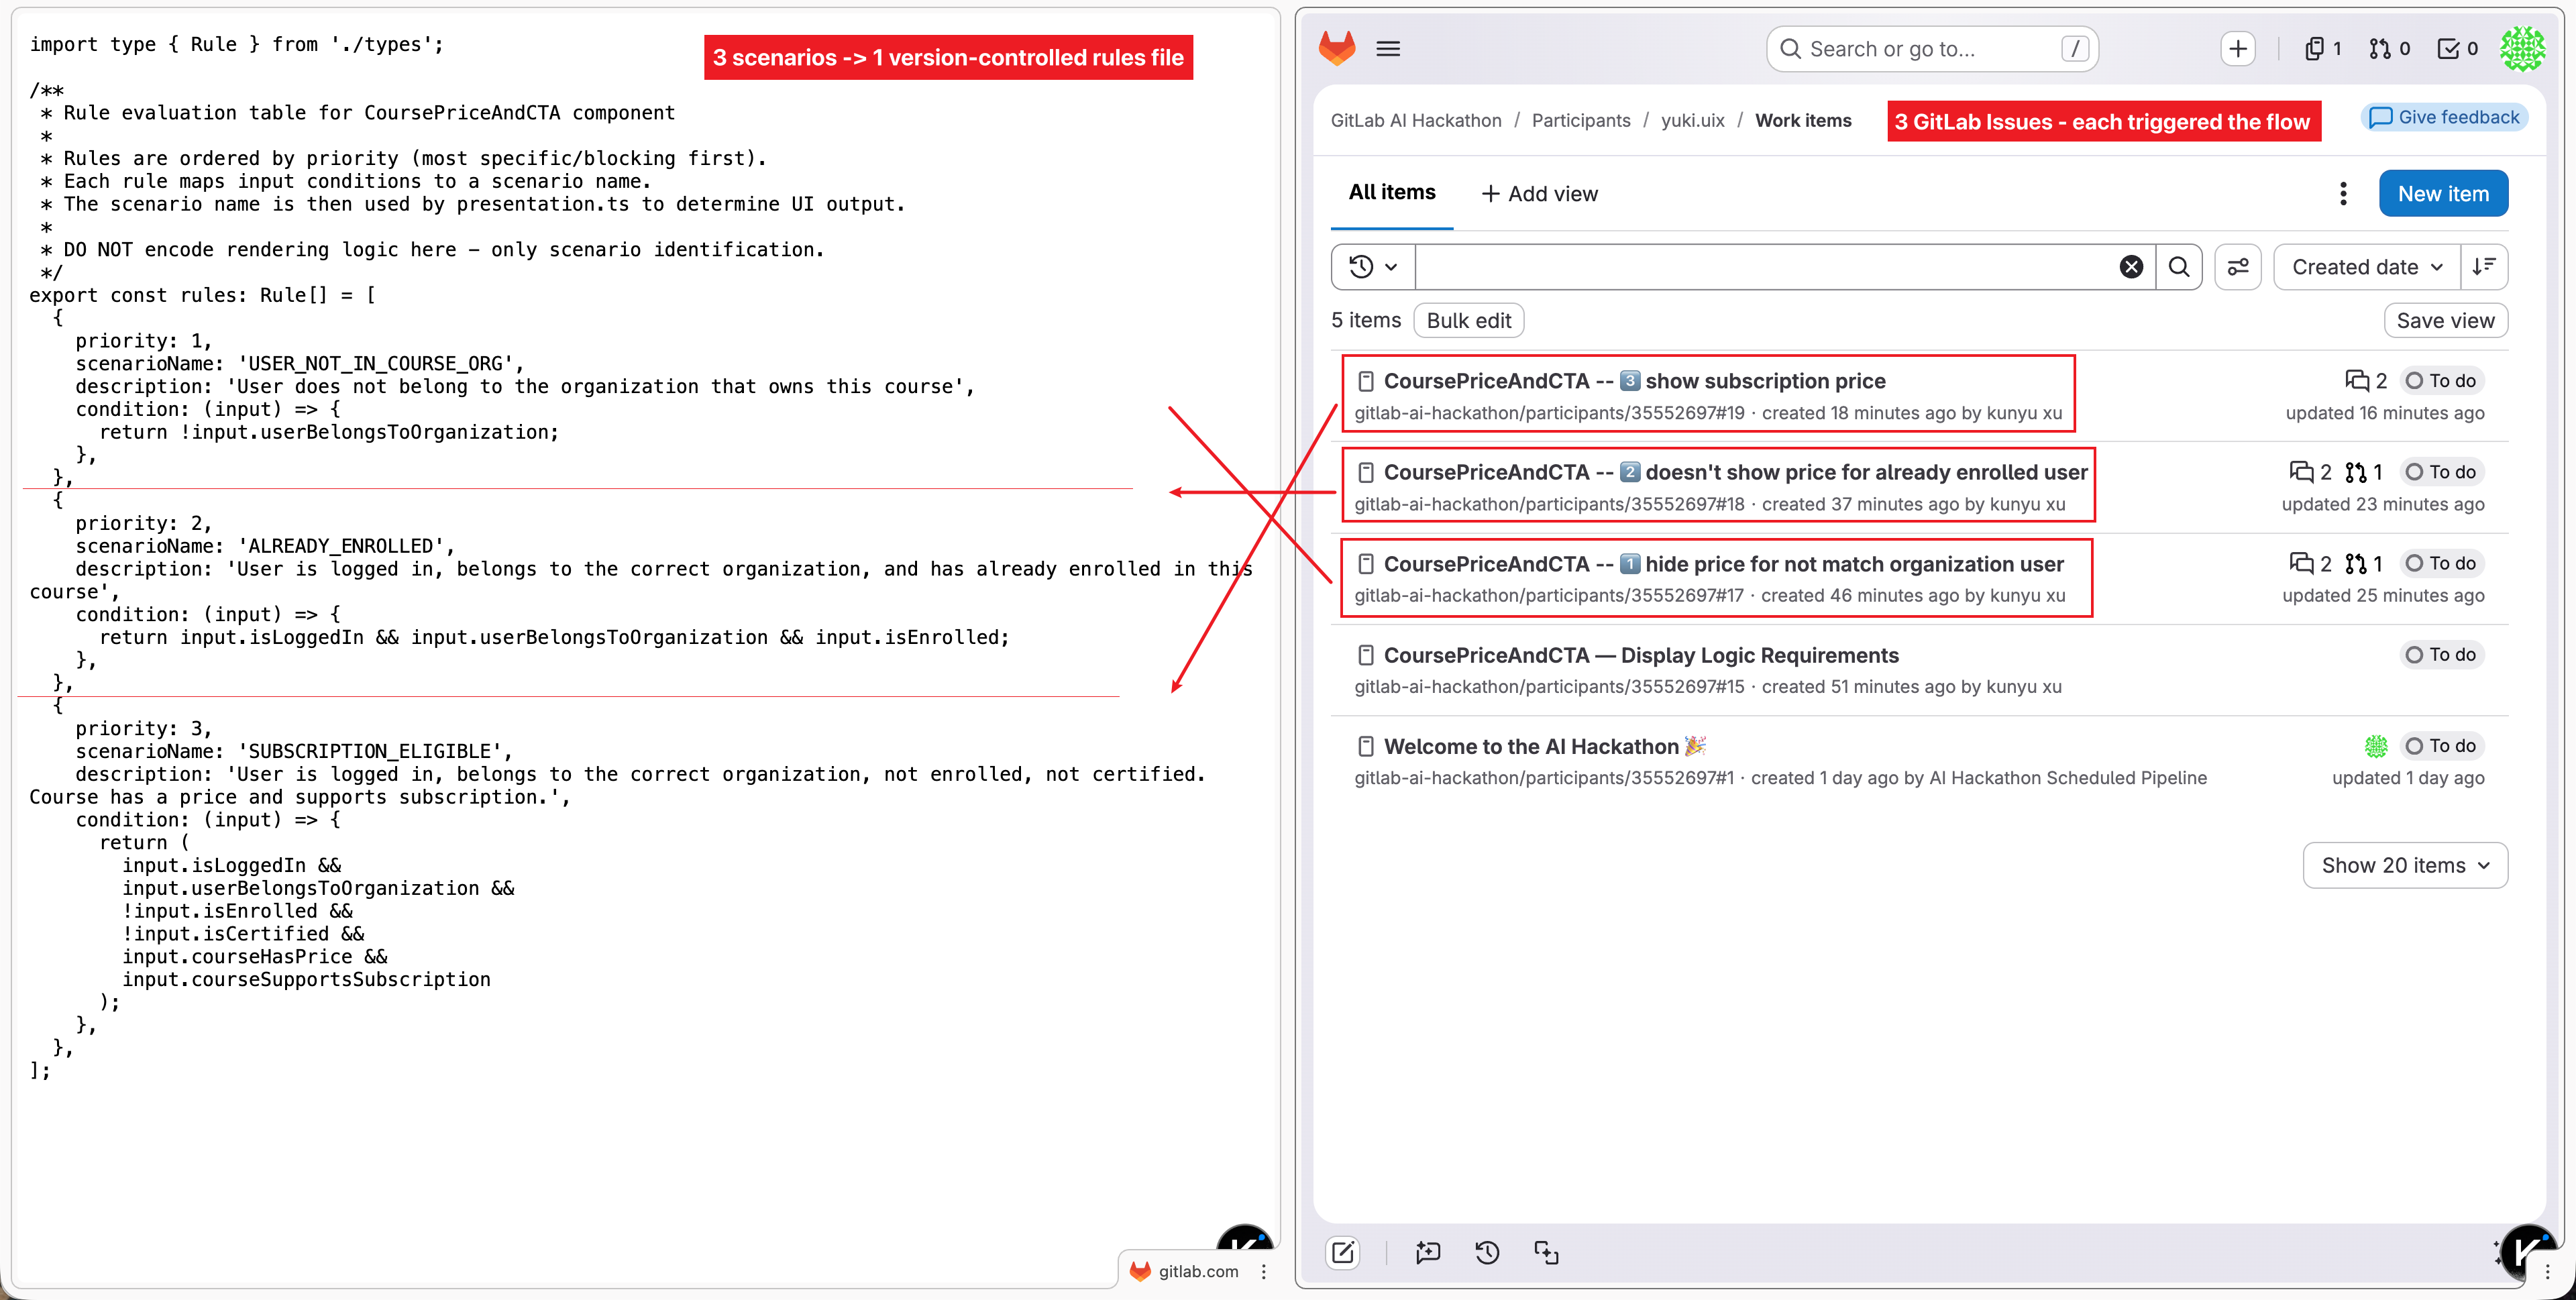Screen dimensions: 2576x1300
Task: Click Add view tab
Action: point(1539,194)
